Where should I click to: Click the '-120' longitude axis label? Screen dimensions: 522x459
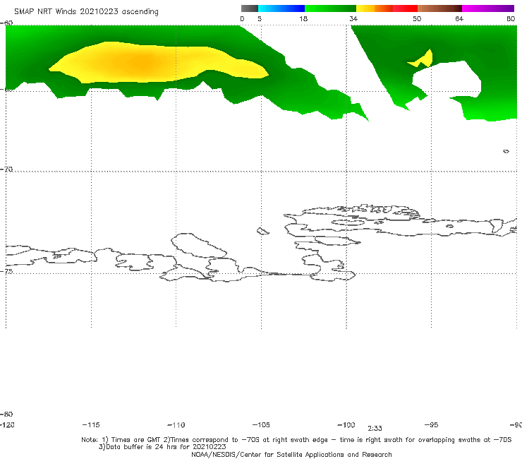[x=7, y=424]
